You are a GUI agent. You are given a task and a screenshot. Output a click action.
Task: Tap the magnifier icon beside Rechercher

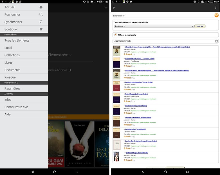(41, 14)
